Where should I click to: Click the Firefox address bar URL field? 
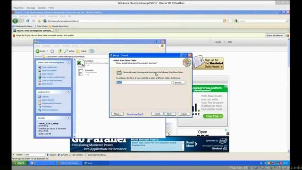click(x=133, y=21)
